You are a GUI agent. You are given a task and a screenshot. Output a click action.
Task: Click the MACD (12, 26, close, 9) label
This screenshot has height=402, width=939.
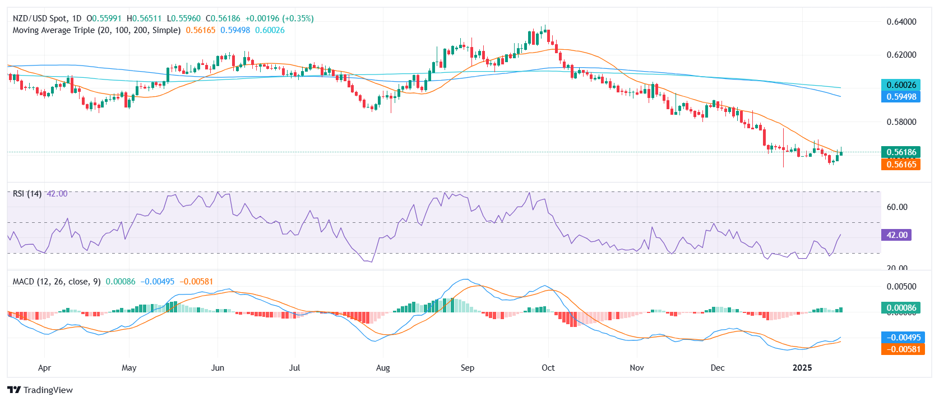tap(57, 282)
